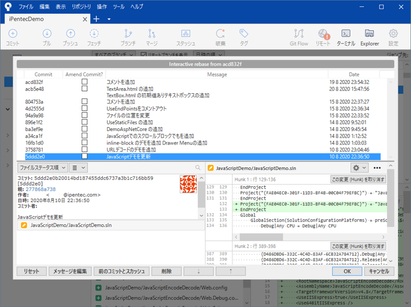Image resolution: width=411 pixels, height=307 pixels.
Task: Click the Sourcetree logo in title bar
Action: coord(8,6)
